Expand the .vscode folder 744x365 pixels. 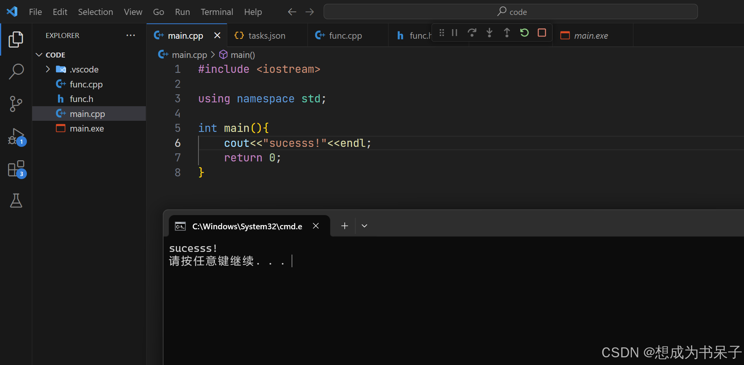click(x=48, y=69)
